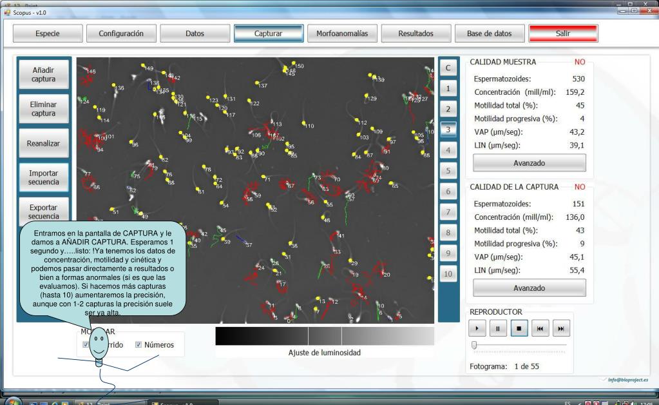
Task: Select the Capturar tab
Action: click(x=269, y=34)
